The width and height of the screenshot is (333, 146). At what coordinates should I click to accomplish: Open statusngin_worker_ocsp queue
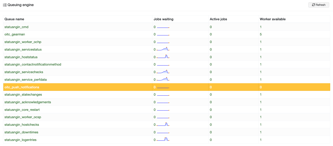(23, 117)
